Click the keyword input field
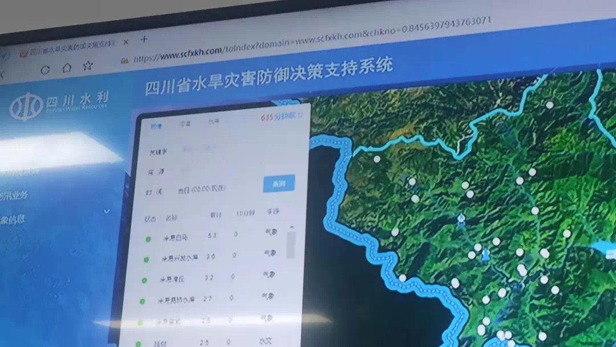Image resolution: width=616 pixels, height=347 pixels. click(x=217, y=150)
